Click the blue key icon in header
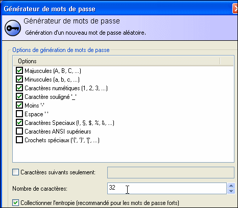Screen dimensions: 238x208 coord(13,28)
